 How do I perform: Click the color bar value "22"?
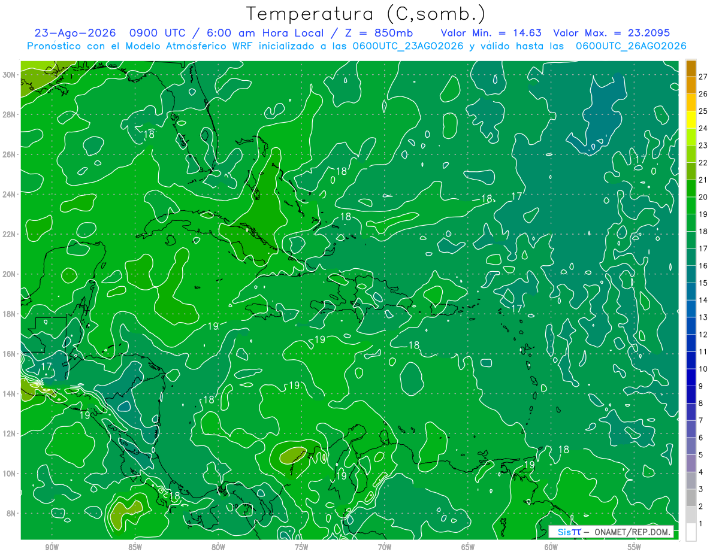click(x=703, y=163)
